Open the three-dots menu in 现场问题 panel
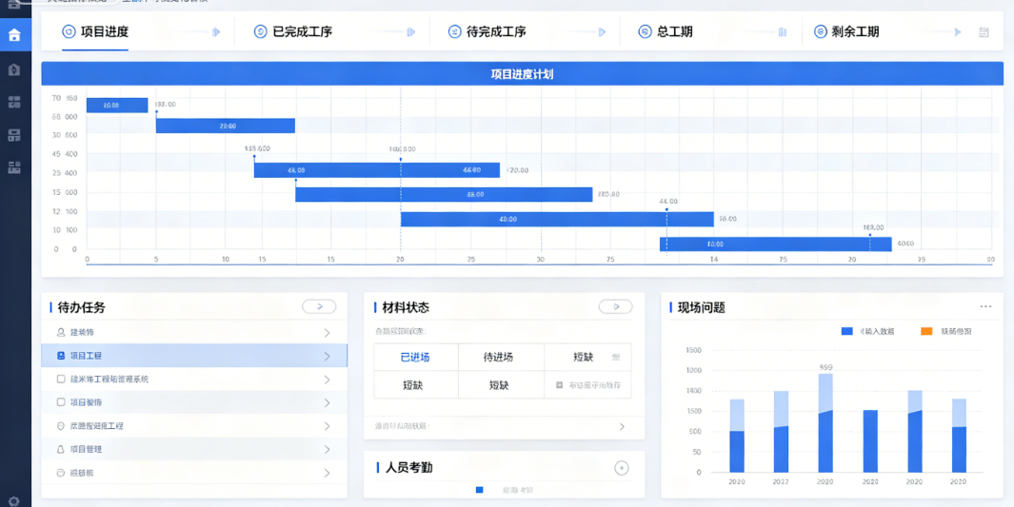Screen dimensions: 1014x507 point(985,307)
